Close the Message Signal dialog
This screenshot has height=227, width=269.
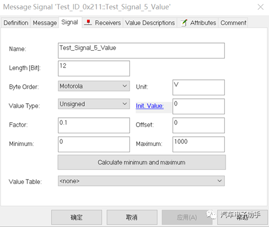click(261, 7)
